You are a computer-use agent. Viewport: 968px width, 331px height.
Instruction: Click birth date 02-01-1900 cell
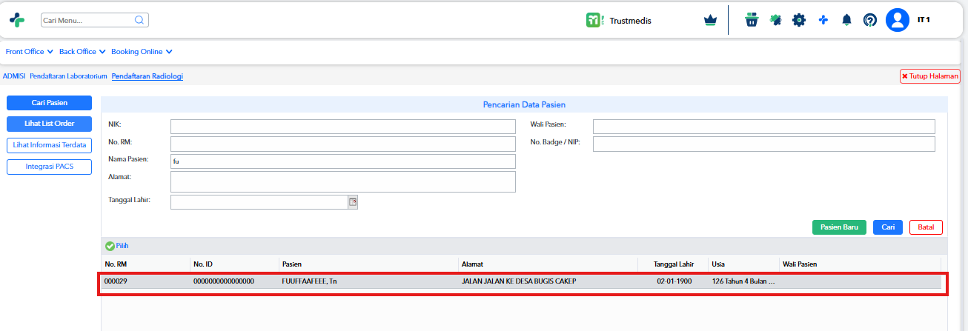coord(674,281)
